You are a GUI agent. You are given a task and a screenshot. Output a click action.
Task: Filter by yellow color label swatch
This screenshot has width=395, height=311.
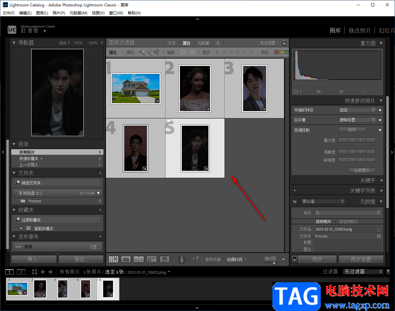[282, 52]
